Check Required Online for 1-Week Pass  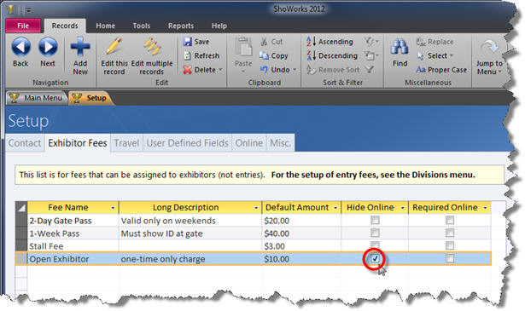pyautogui.click(x=450, y=233)
